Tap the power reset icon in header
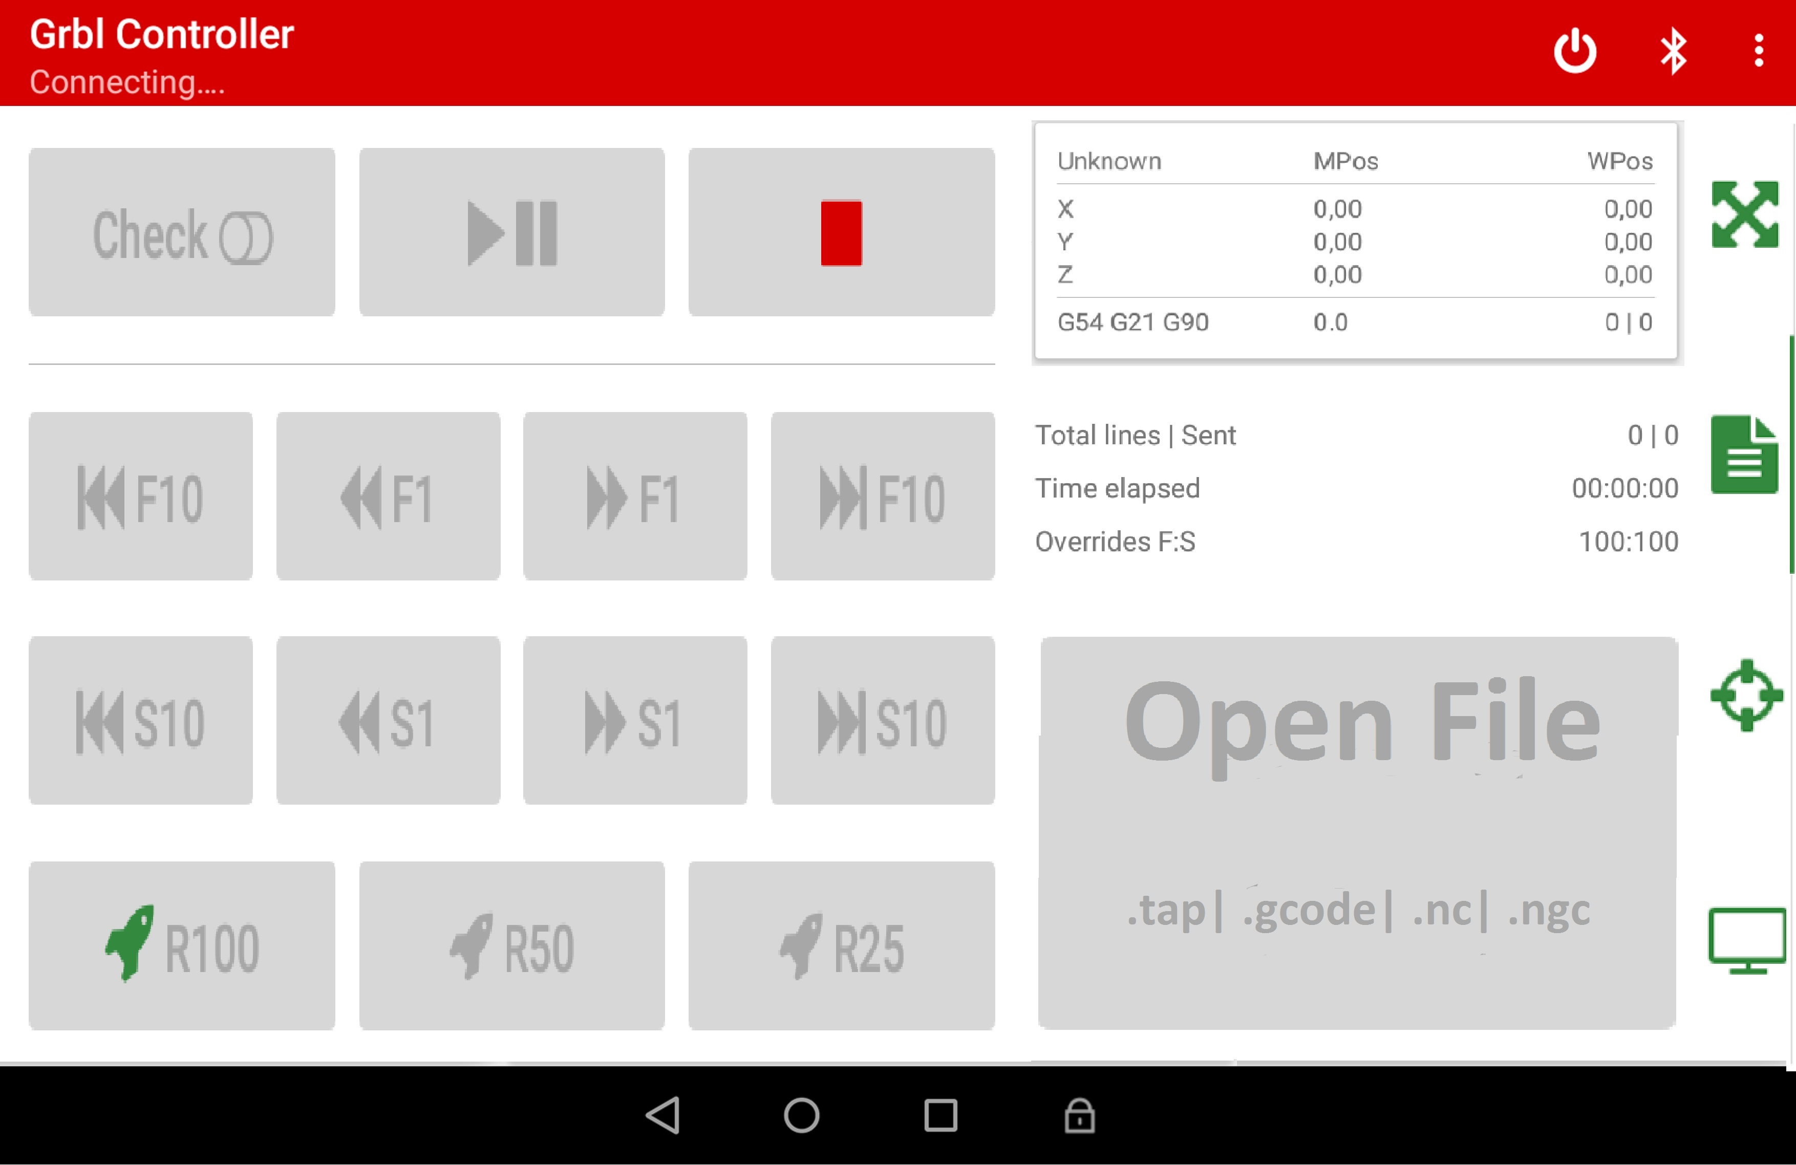 [x=1574, y=51]
